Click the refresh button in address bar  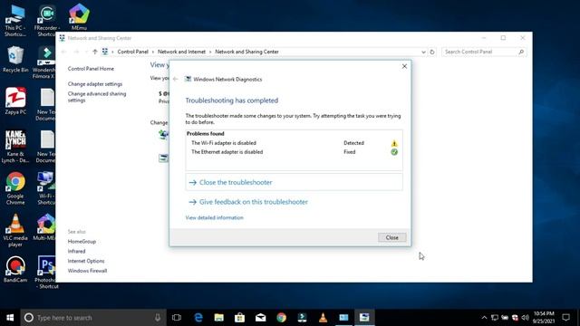(x=432, y=53)
